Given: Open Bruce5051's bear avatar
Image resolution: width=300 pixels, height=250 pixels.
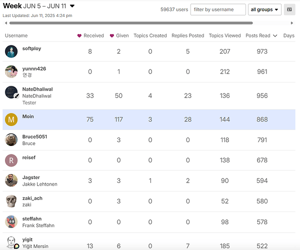Looking at the screenshot, I should (11, 140).
